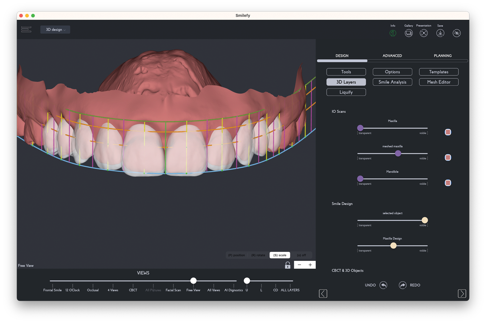Click the Mesh Editor button
This screenshot has height=323, width=486.
[x=439, y=82]
